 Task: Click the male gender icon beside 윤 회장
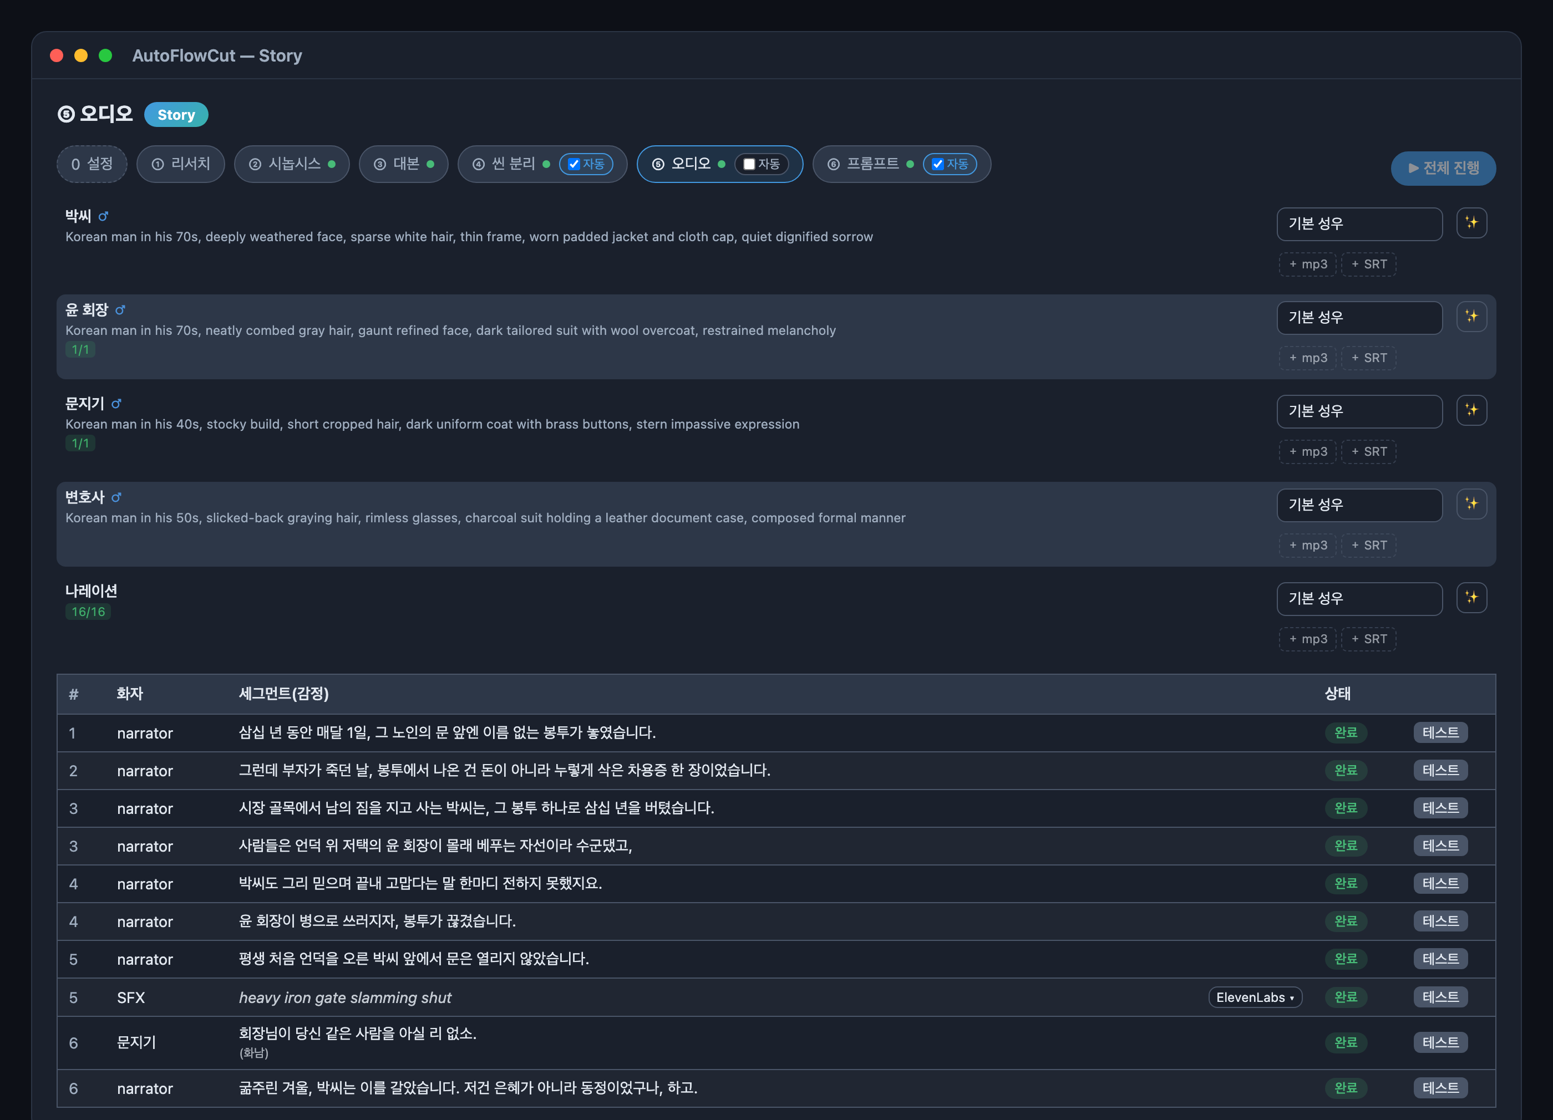pos(120,310)
